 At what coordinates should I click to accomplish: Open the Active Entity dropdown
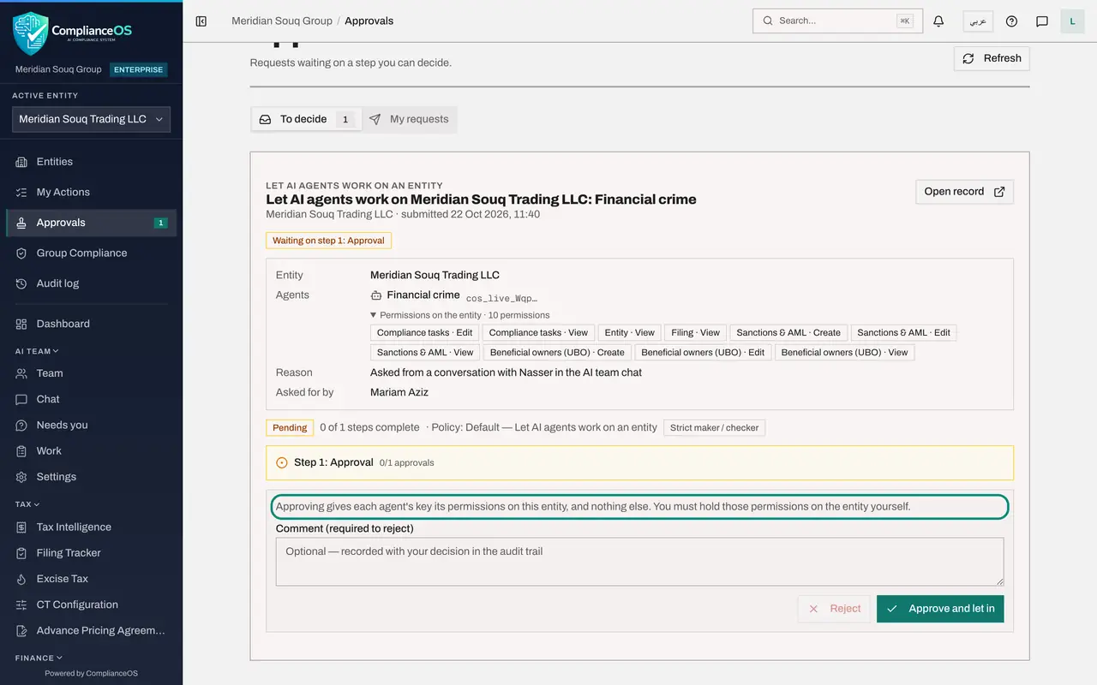(x=91, y=119)
